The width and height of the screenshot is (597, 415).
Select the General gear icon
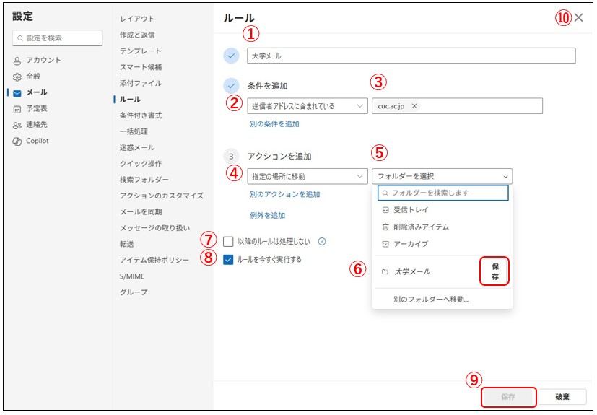pos(17,76)
